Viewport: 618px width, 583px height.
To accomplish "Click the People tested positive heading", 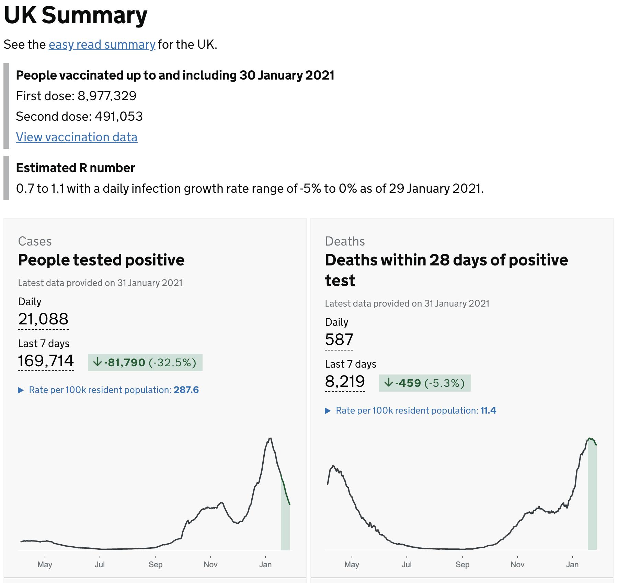I will (101, 260).
